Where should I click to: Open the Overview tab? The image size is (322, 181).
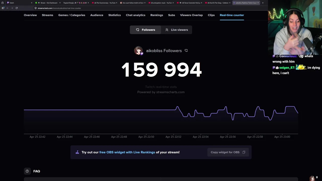click(x=30, y=15)
